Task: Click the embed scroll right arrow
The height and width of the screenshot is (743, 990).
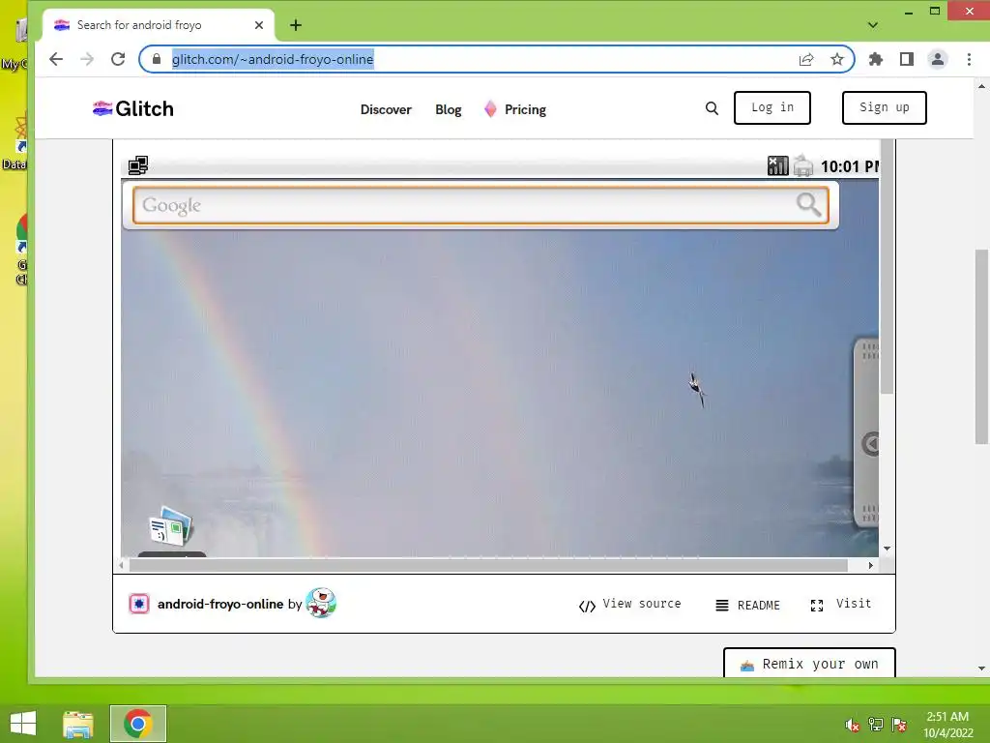Action: tap(871, 565)
